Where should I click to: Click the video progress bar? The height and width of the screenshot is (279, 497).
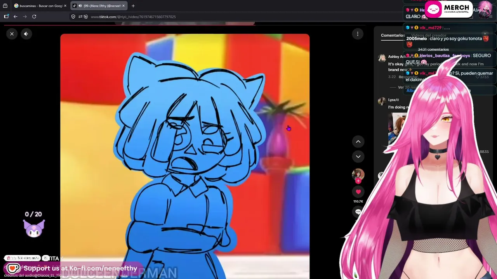click(x=185, y=25)
